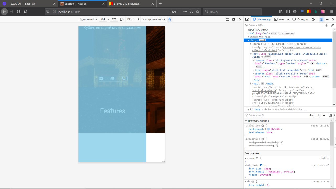Open the Firefox hamburger menu

tap(332, 12)
